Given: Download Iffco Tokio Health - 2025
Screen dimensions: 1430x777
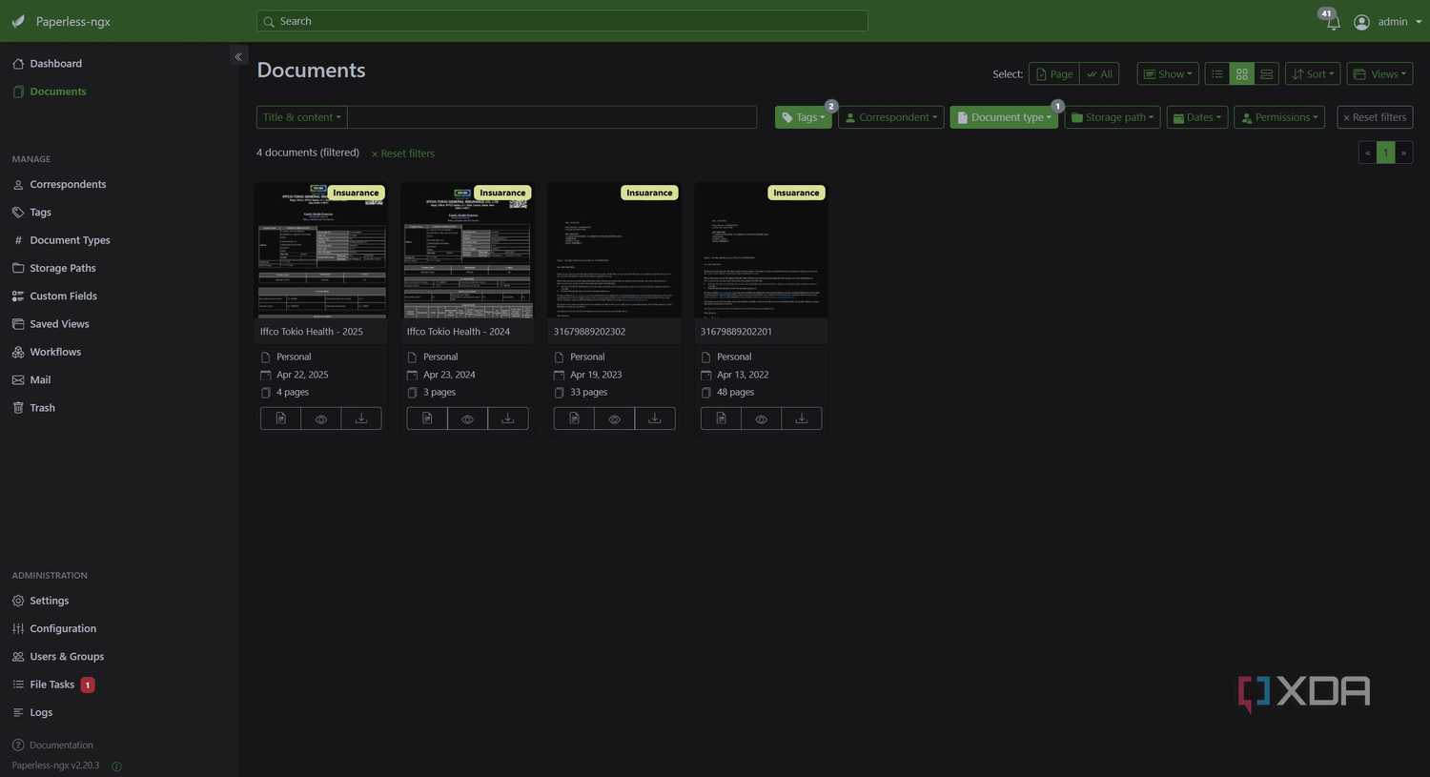Looking at the screenshot, I should (x=361, y=419).
